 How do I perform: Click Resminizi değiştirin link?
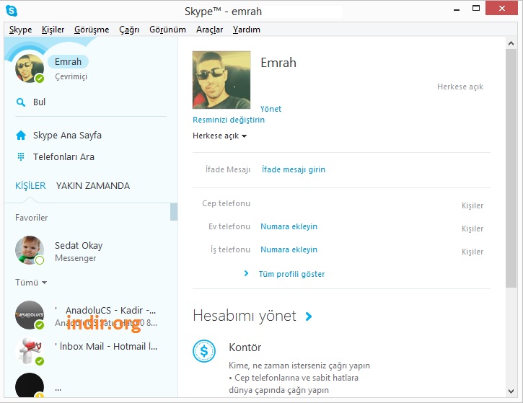(229, 120)
